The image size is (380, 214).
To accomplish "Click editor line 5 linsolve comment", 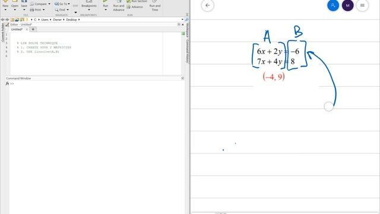I will 38,52.
